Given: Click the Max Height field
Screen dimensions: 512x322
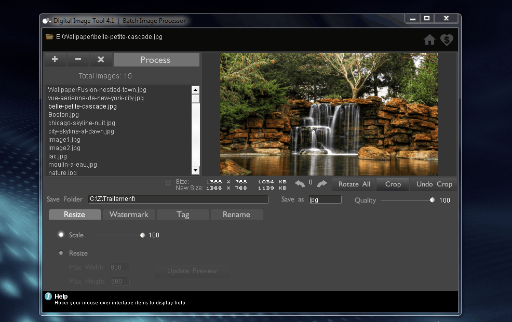Looking at the screenshot, I should [119, 281].
